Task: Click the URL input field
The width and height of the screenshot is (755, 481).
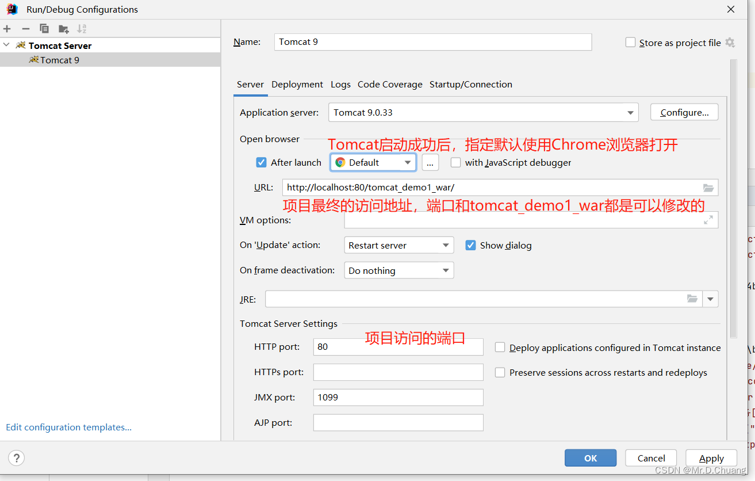Action: tap(500, 188)
